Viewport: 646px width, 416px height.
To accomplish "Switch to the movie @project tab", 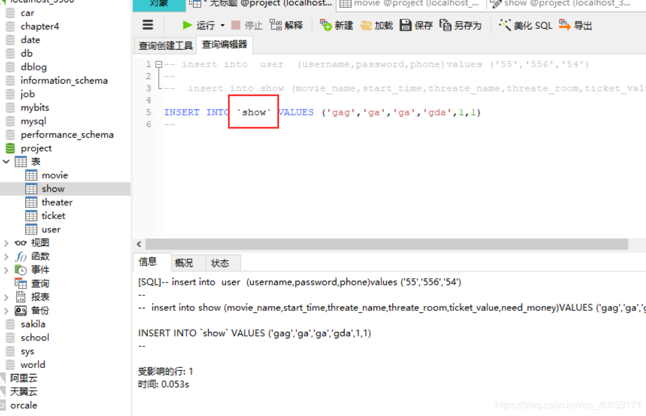I will pyautogui.click(x=410, y=4).
